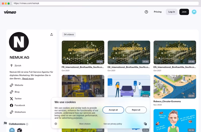Click the NEMUK AG name heading
Viewport: 201px width, 132px height.
(20, 57)
